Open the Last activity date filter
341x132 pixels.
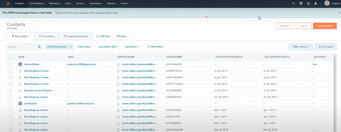[x=109, y=47]
